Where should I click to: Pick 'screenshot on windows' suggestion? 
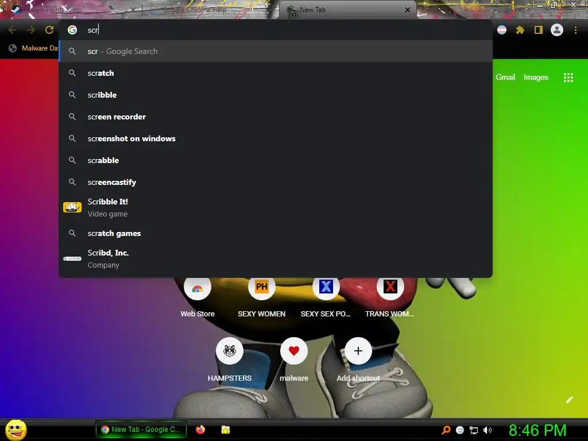(276, 138)
